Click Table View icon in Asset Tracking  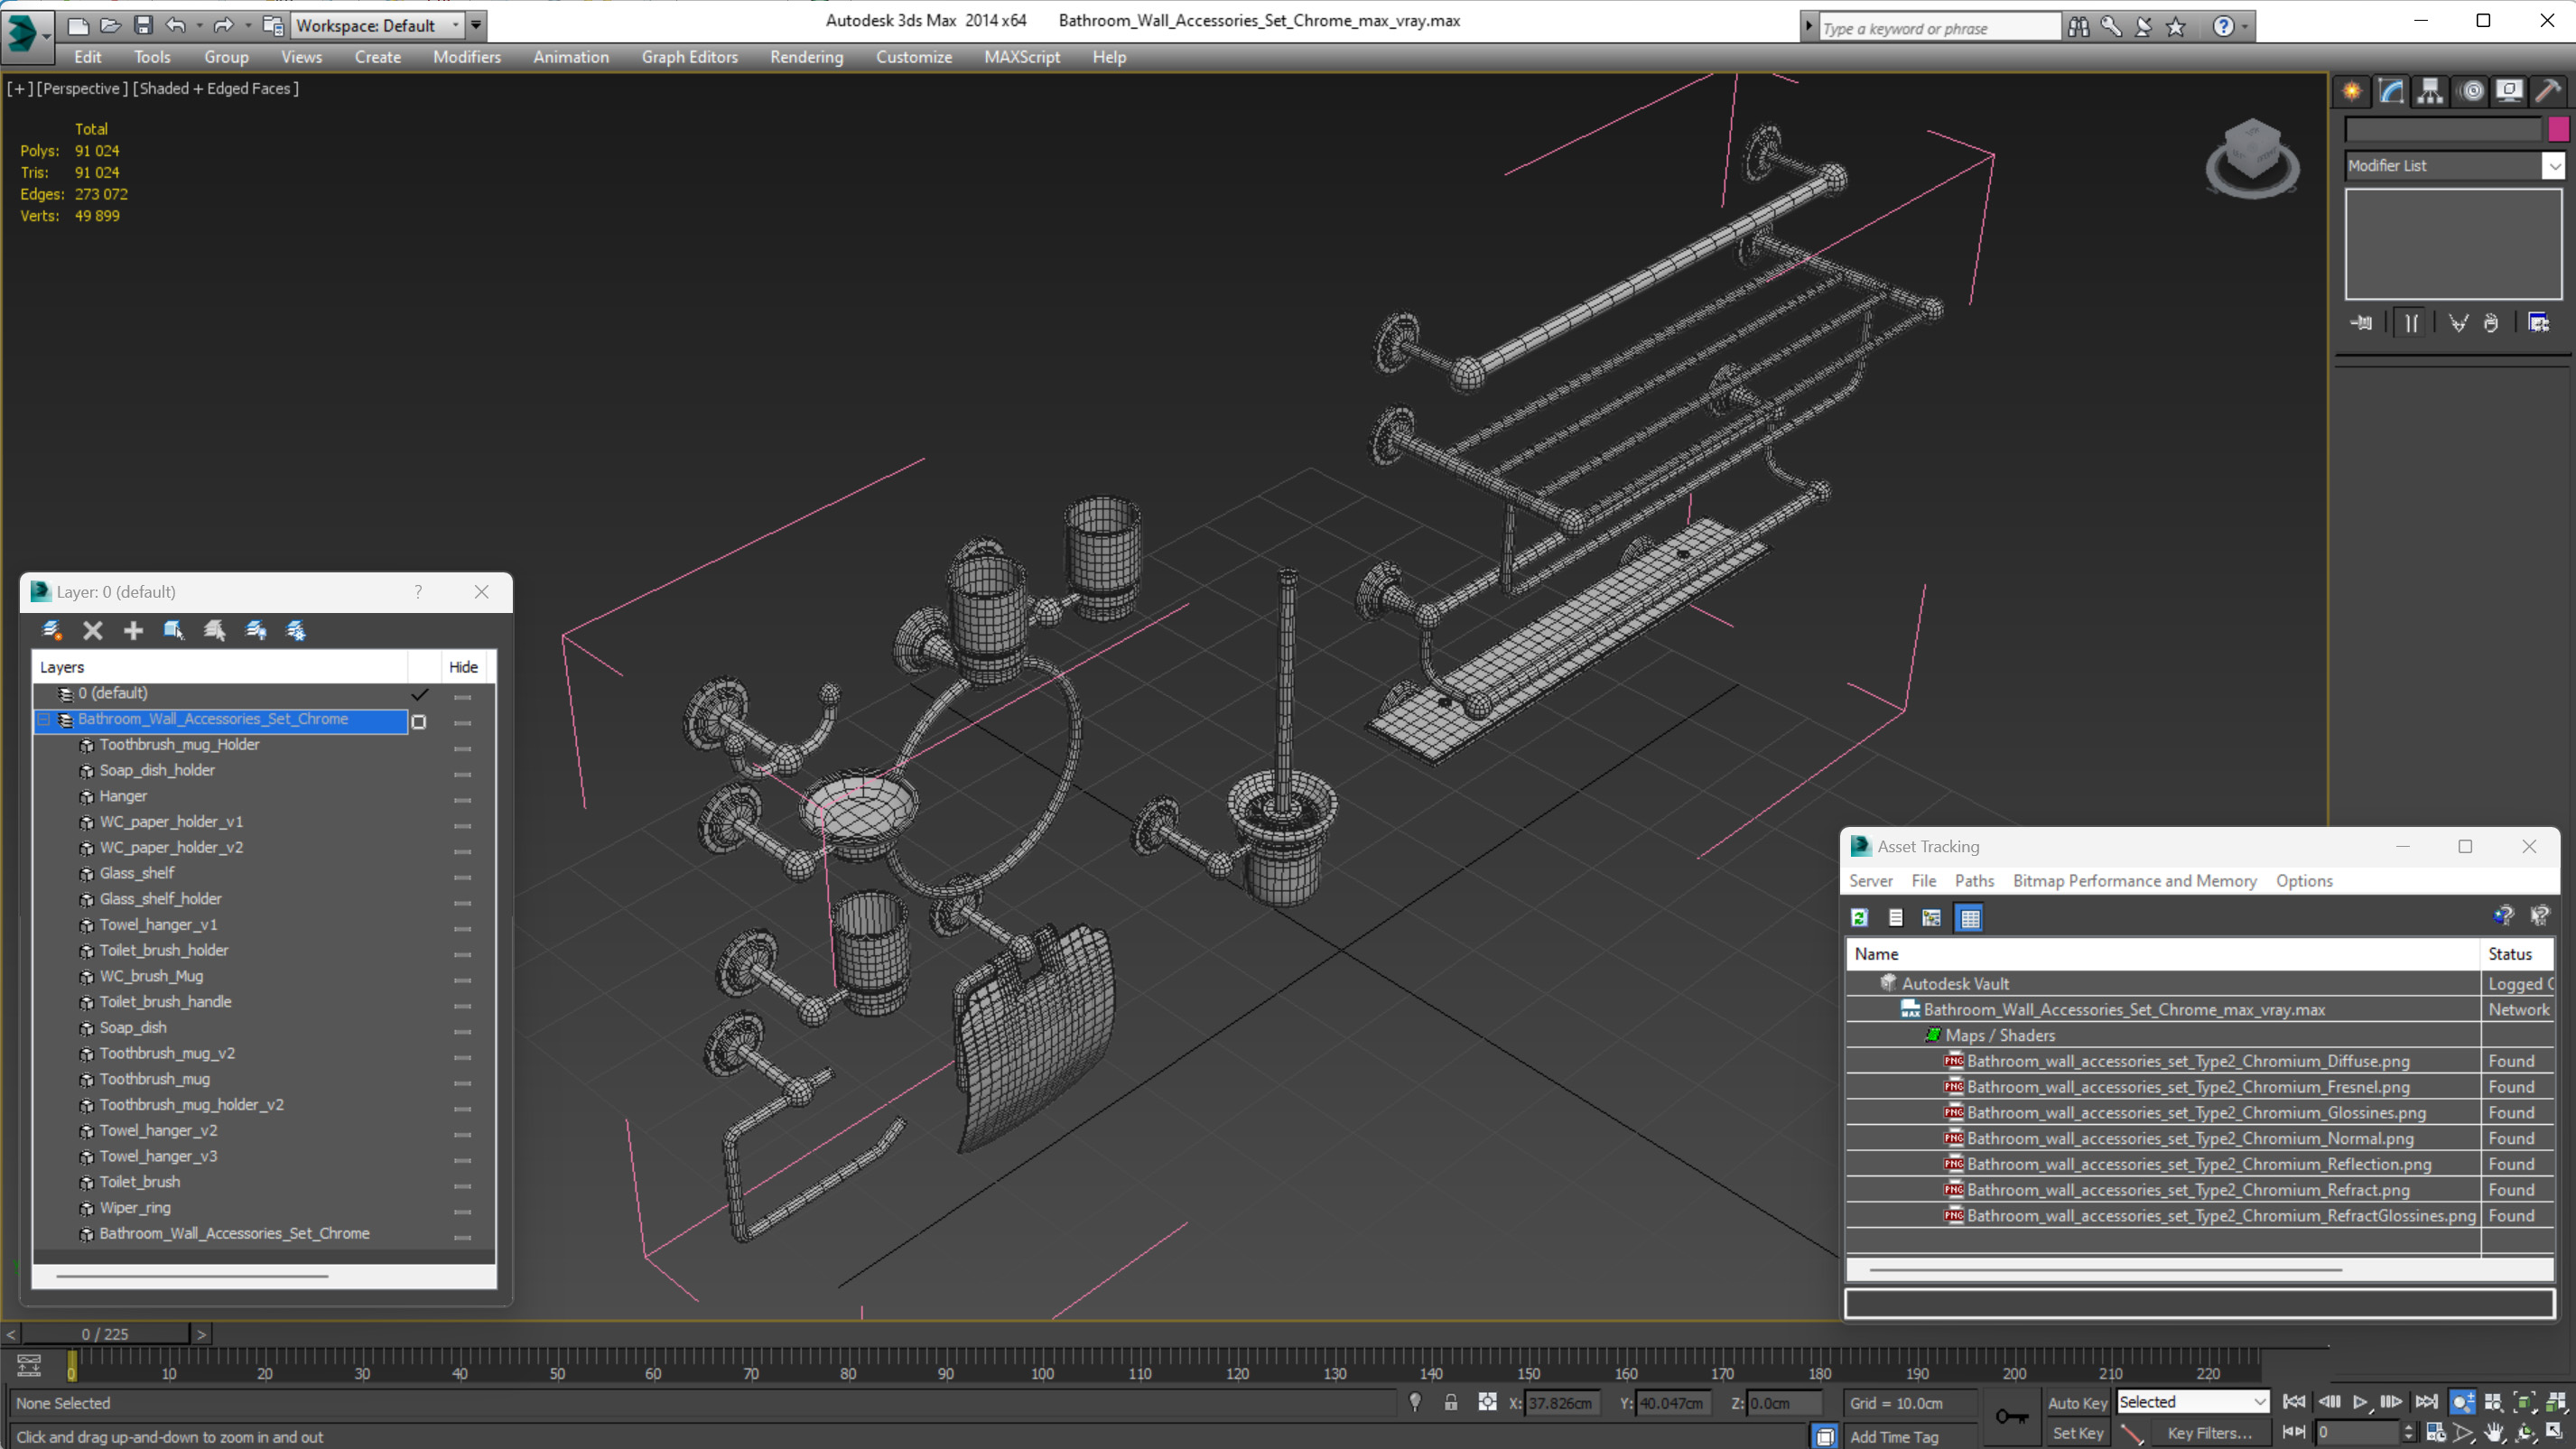pos(1969,917)
